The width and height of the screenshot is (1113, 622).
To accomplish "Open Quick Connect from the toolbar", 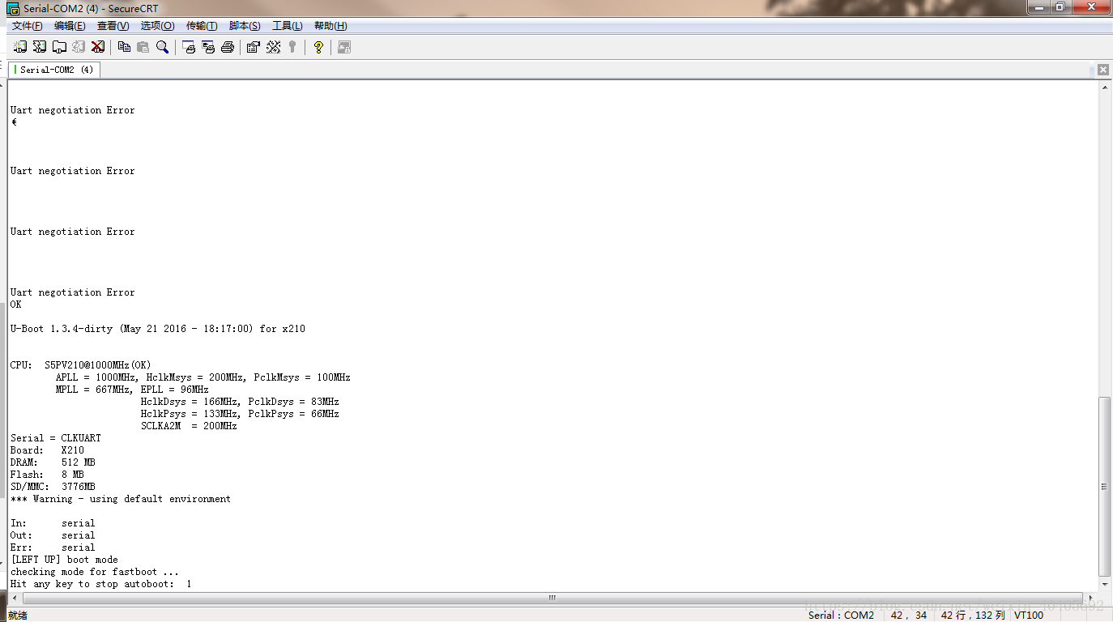I will coord(40,47).
